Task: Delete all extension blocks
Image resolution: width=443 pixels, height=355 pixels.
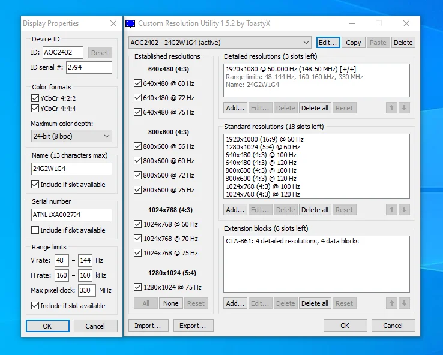Action: [x=315, y=303]
